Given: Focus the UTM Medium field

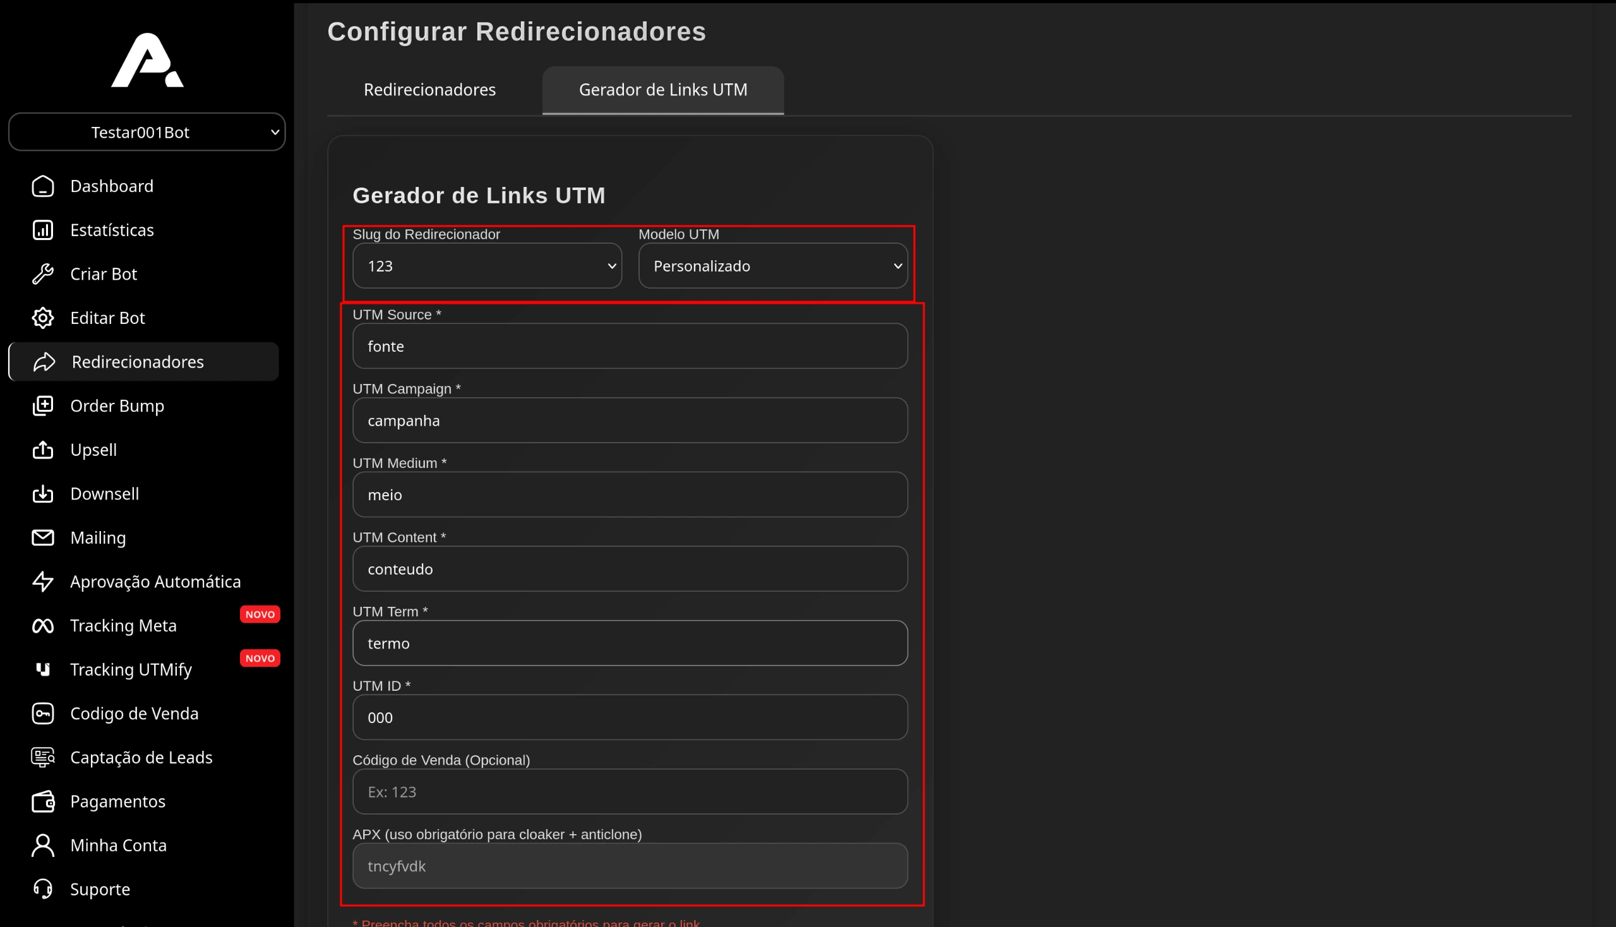Looking at the screenshot, I should tap(630, 494).
